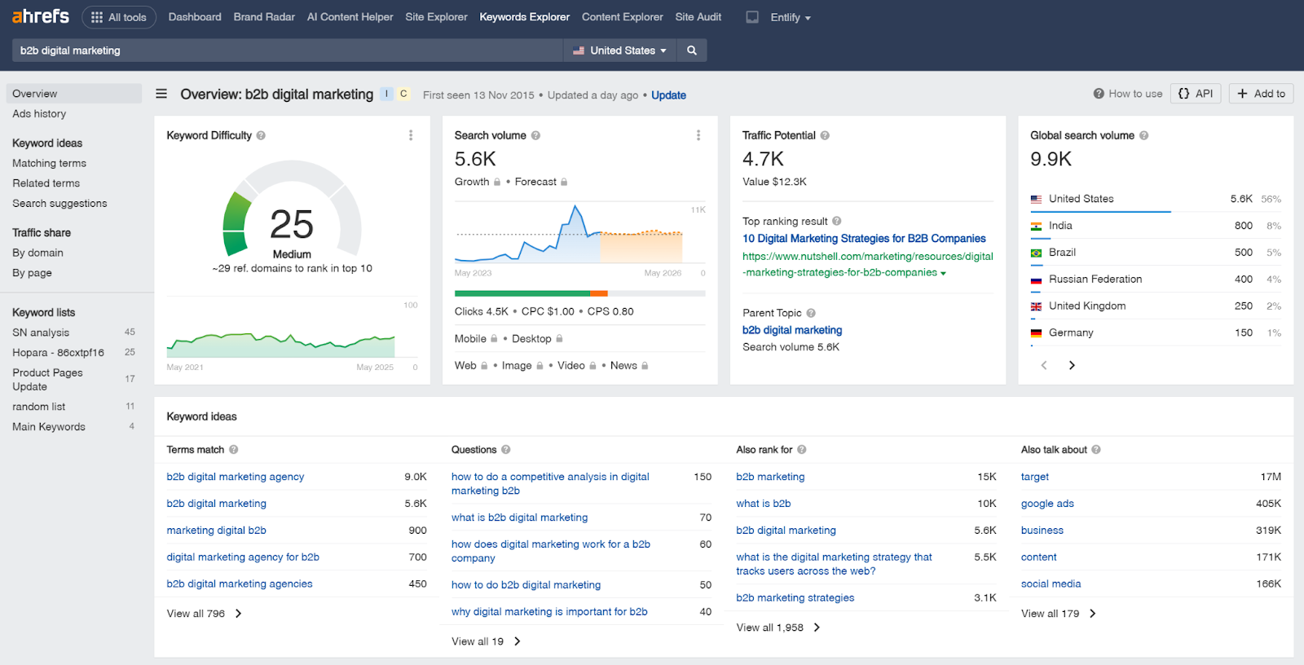The width and height of the screenshot is (1304, 665).
Task: Click the Traffic Potential help icon
Action: click(825, 135)
